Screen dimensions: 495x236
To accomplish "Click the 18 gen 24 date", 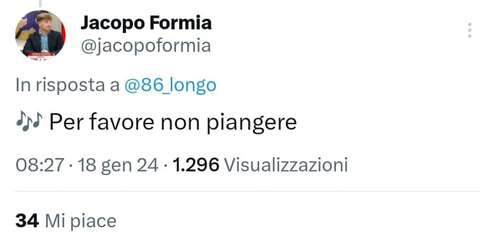I will (x=118, y=165).
